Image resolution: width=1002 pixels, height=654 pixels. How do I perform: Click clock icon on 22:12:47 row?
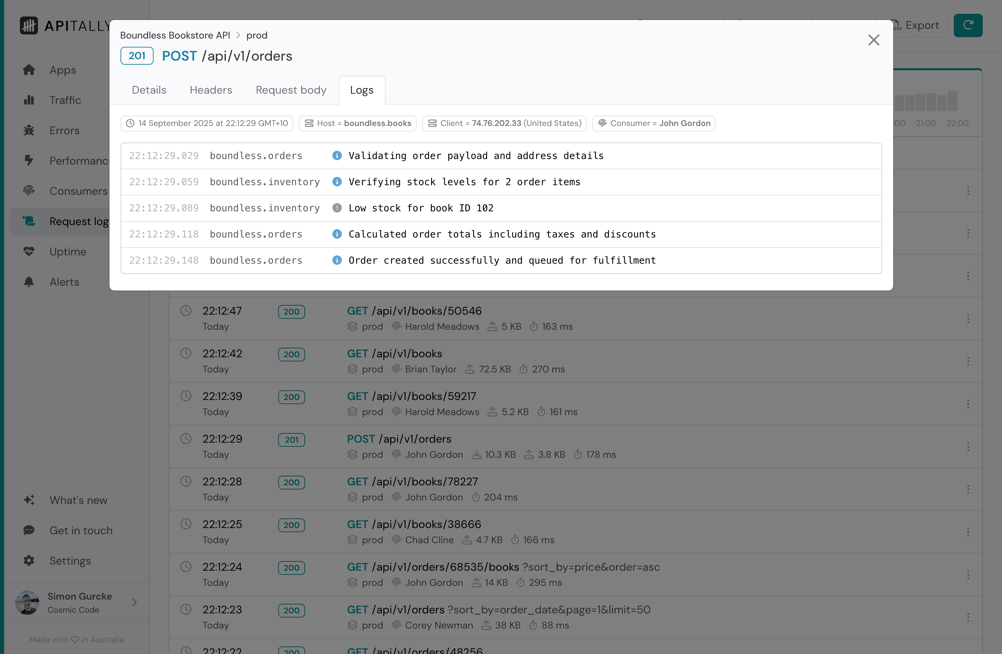coord(186,310)
